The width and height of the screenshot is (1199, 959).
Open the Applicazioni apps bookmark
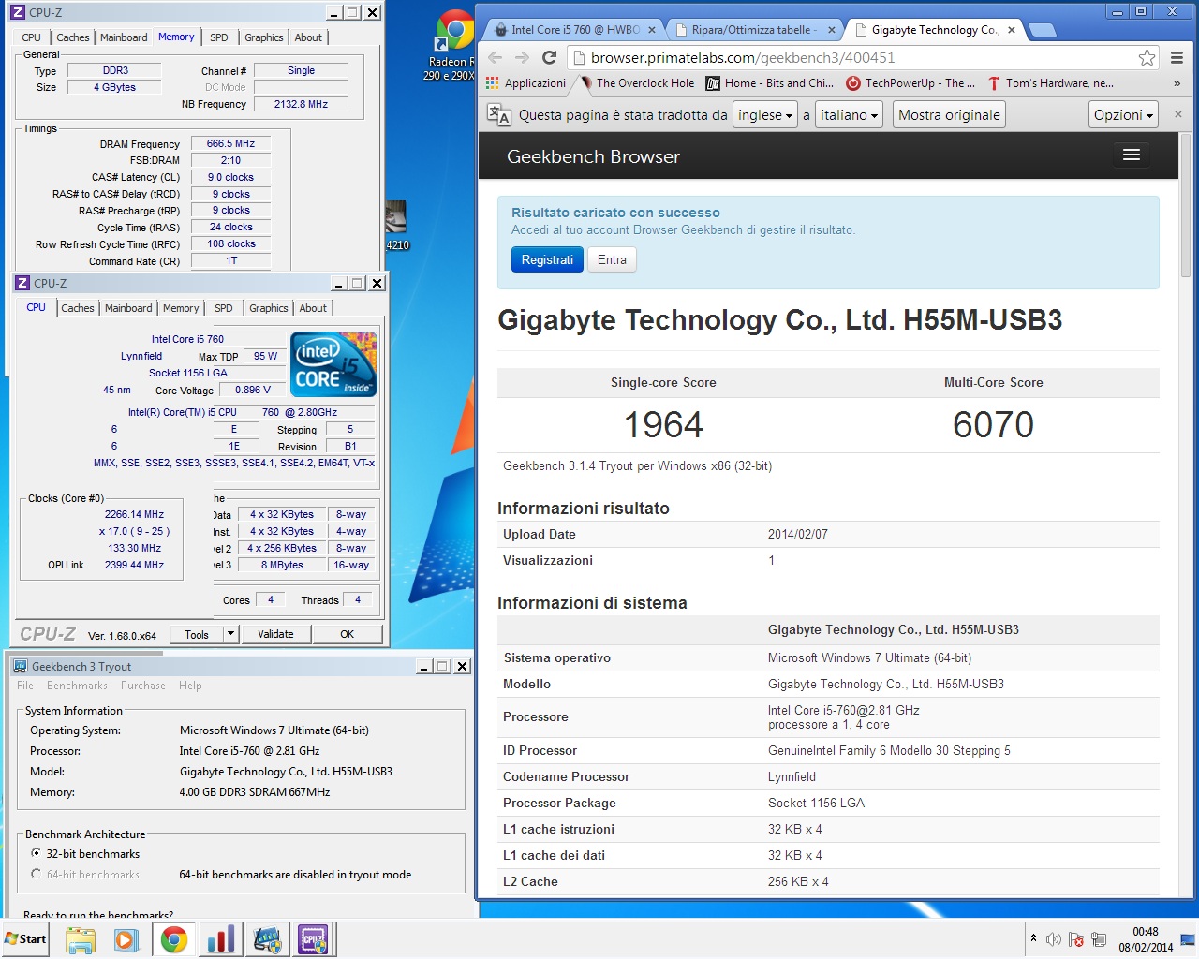pyautogui.click(x=525, y=83)
